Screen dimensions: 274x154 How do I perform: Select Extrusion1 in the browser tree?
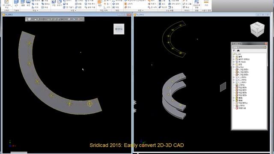(239, 98)
